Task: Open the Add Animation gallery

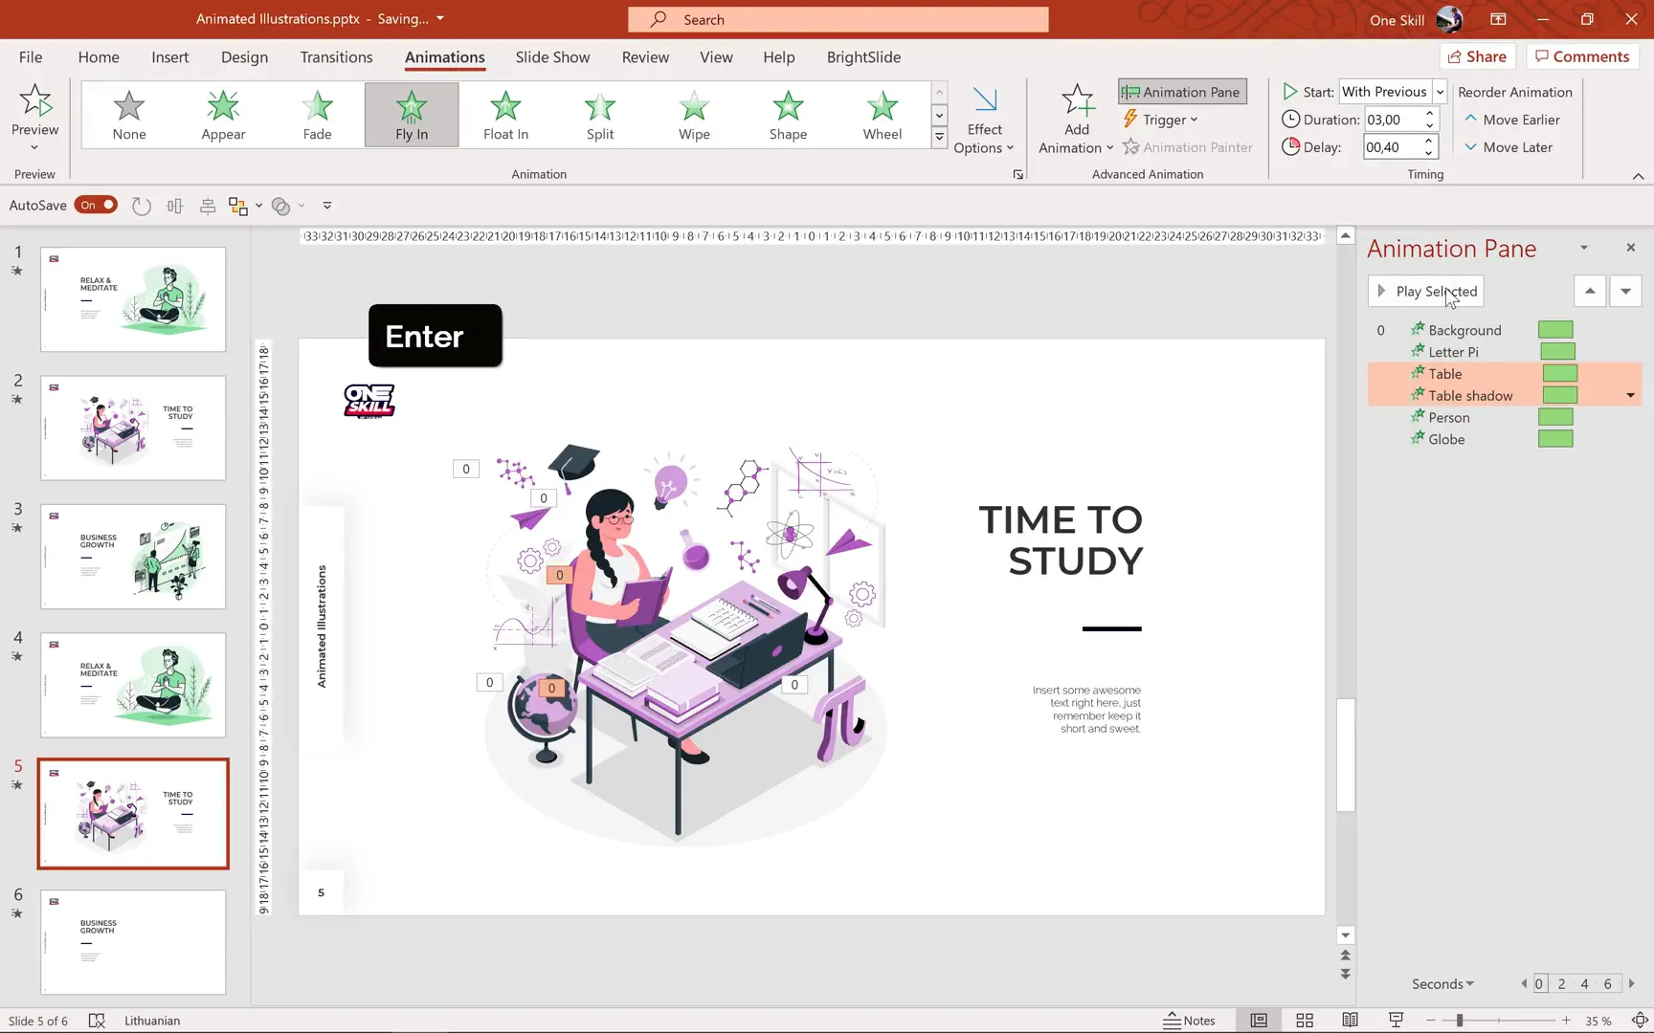Action: 1075,117
